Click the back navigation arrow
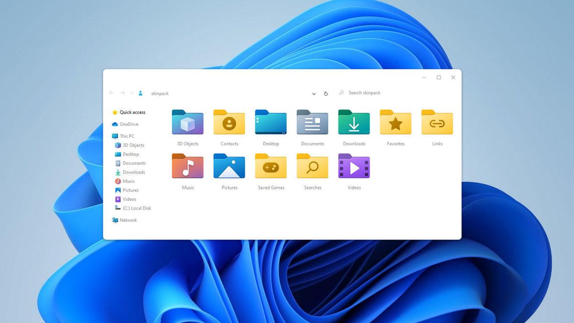 111,93
